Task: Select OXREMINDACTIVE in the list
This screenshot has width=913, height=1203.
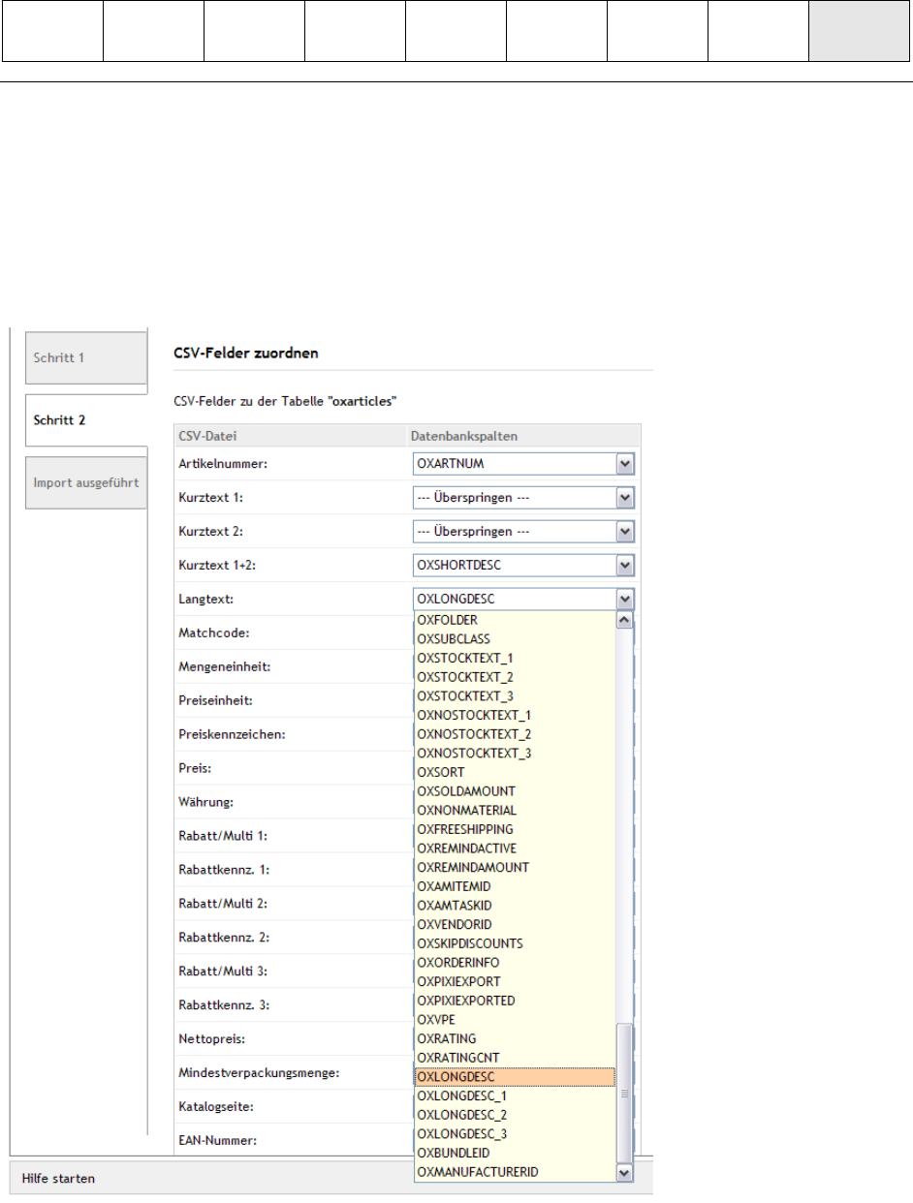Action: tap(515, 848)
